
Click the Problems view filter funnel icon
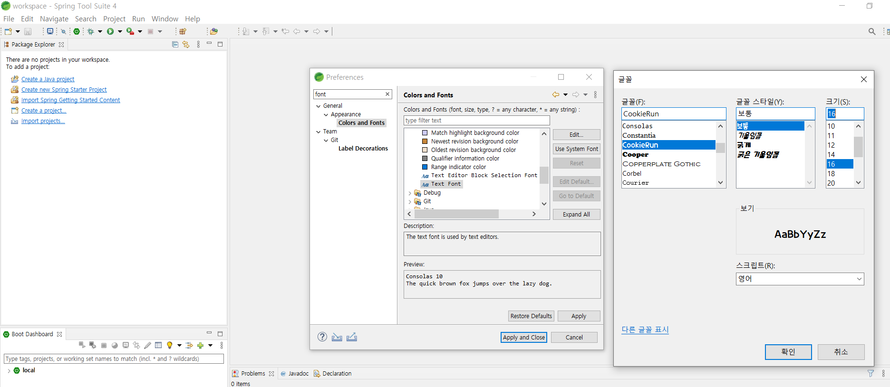(x=871, y=373)
